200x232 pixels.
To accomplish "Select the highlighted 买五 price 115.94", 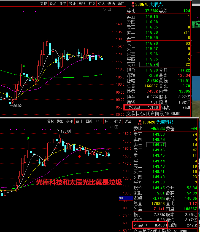I will (x=149, y=64).
